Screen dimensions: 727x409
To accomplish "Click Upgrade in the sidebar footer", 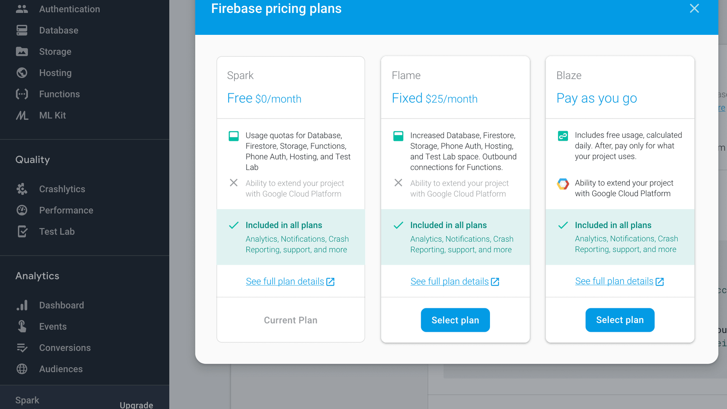I will pos(136,404).
